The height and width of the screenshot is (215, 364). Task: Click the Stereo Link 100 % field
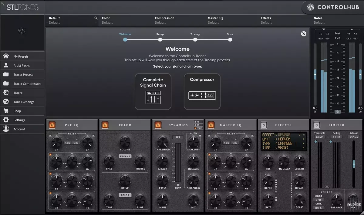318,208
